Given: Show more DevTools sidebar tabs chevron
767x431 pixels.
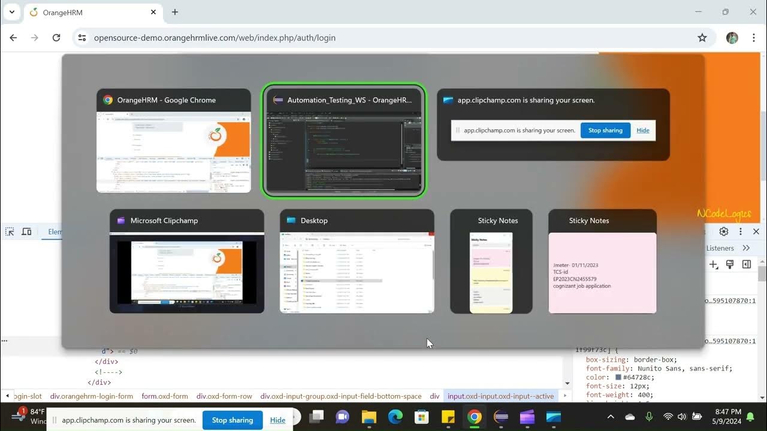Looking at the screenshot, I should click(746, 248).
